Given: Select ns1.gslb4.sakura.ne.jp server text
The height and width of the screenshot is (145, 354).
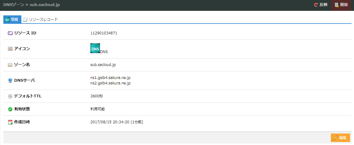Looking at the screenshot, I should pyautogui.click(x=110, y=78).
